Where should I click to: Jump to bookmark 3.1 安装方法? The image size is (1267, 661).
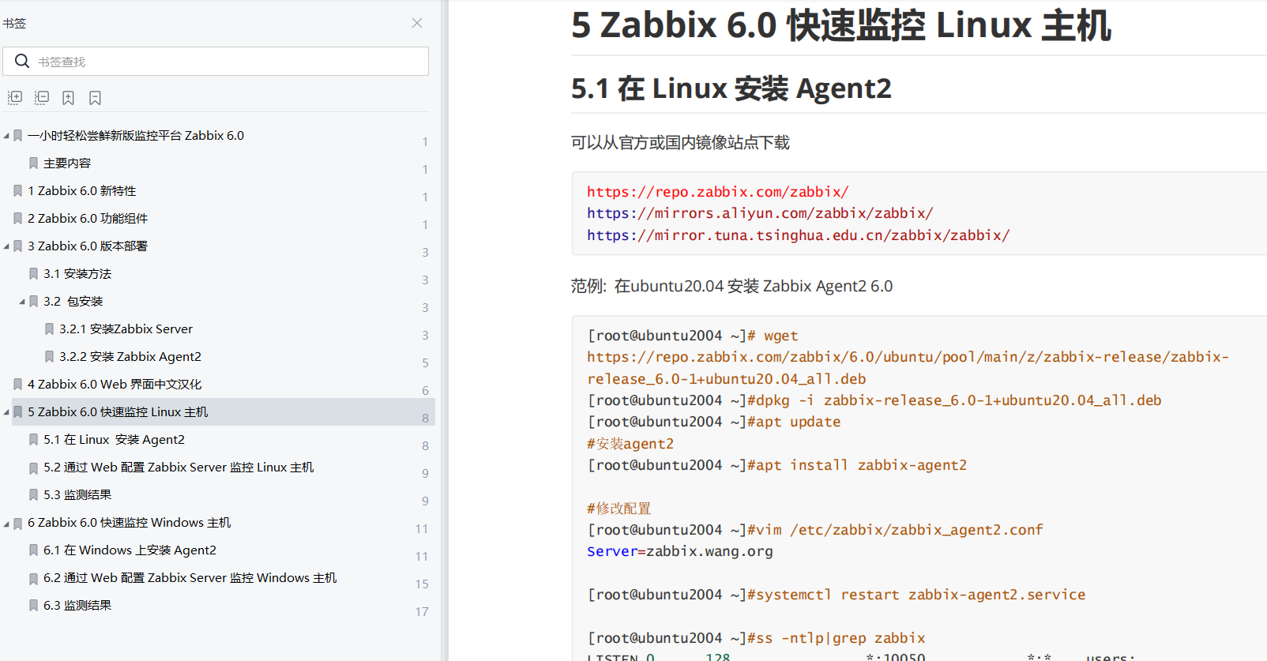pos(77,274)
